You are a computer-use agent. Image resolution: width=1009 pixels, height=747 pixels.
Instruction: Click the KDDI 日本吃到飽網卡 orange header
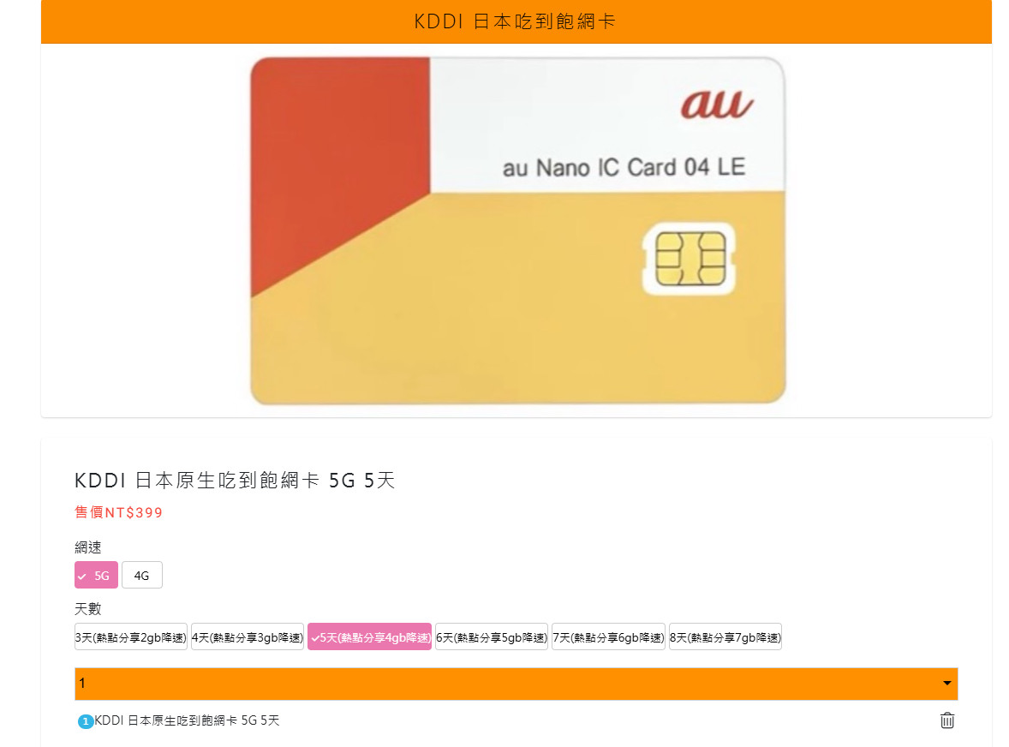(x=516, y=21)
